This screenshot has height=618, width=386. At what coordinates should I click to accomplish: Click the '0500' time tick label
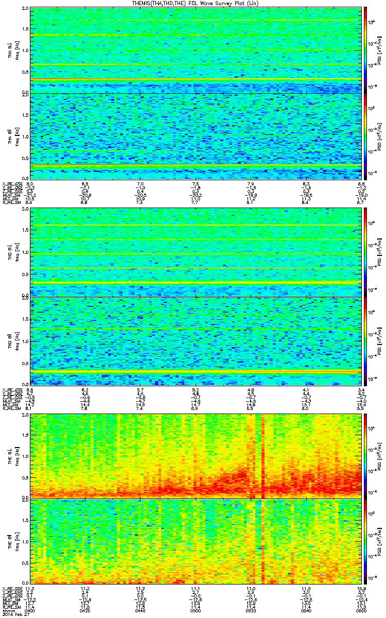(x=195, y=610)
